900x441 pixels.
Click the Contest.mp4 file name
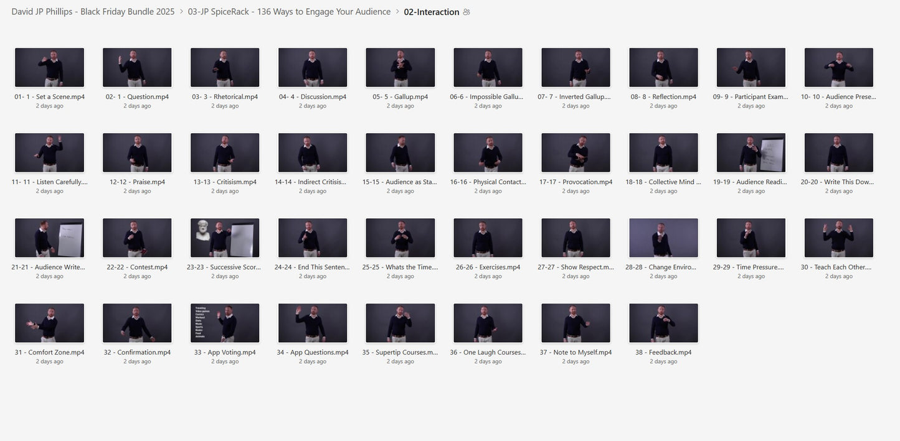[137, 267]
